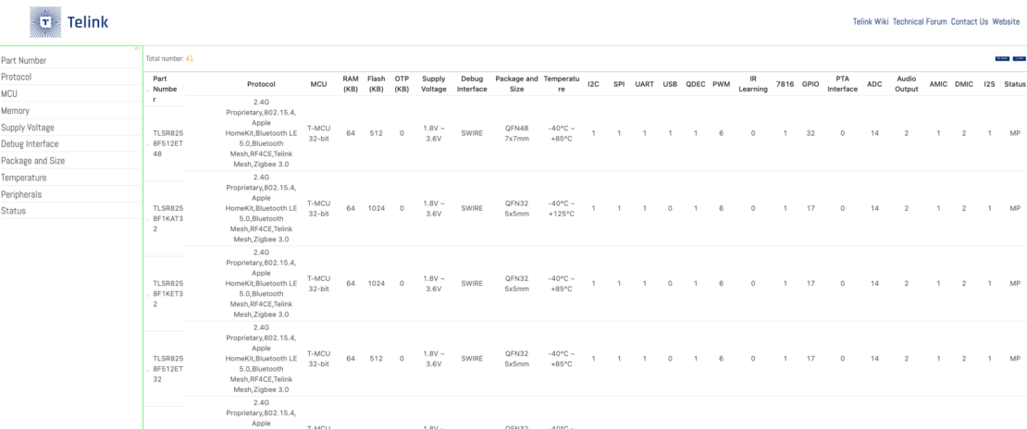Open the Technical Forum link
This screenshot has width=1027, height=429.
tap(920, 21)
